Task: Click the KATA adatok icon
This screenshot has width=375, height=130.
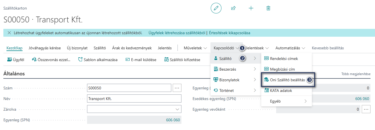Action: (266, 90)
